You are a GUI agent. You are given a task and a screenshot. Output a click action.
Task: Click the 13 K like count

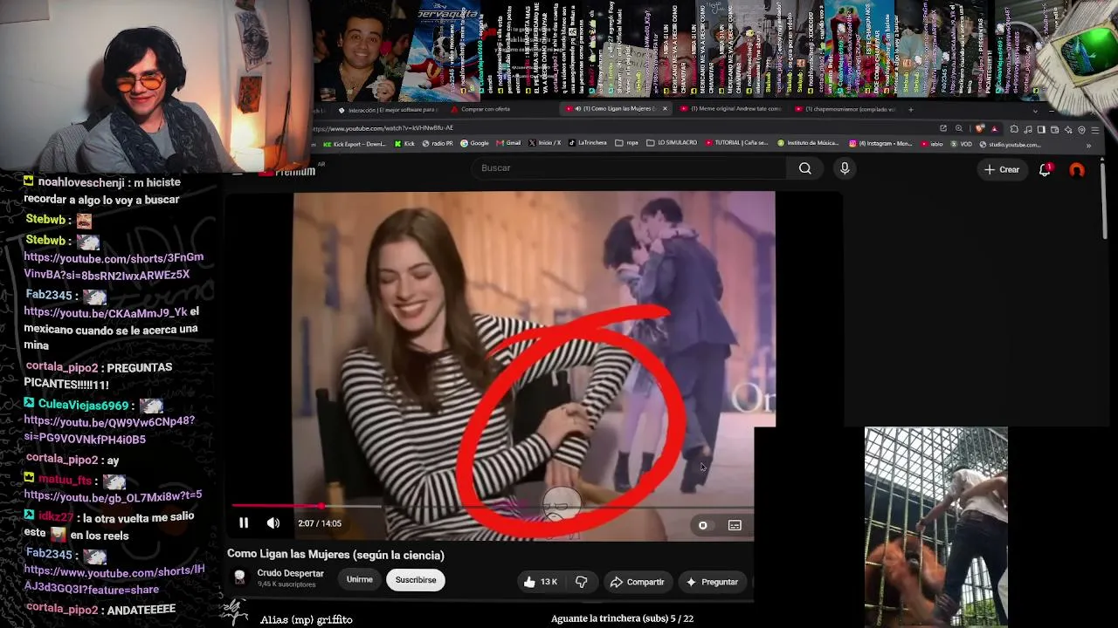pyautogui.click(x=549, y=582)
